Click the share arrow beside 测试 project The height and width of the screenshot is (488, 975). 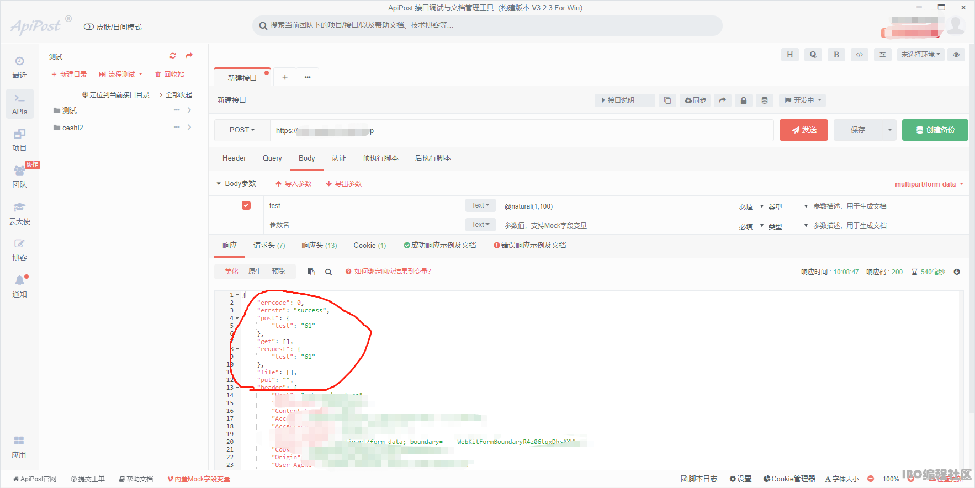189,55
